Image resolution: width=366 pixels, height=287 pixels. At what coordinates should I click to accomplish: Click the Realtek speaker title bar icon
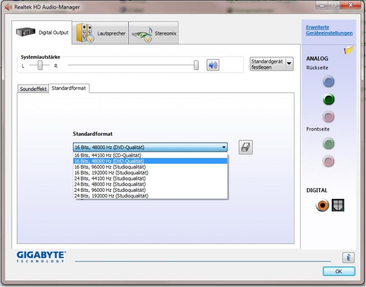click(x=8, y=7)
